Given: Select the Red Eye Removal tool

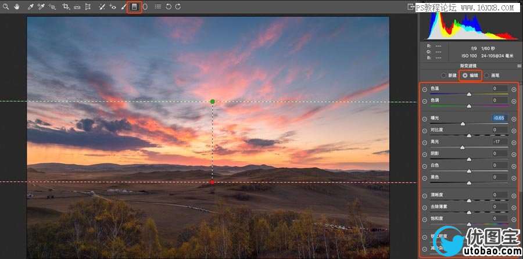Looking at the screenshot, I should (x=113, y=6).
